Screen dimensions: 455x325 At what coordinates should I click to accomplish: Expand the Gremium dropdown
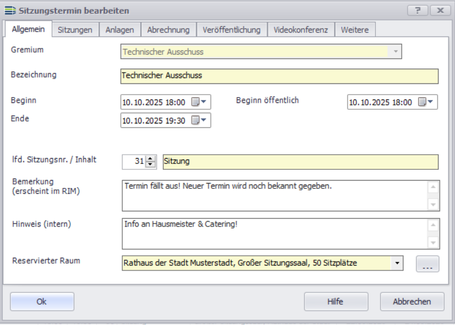pos(395,52)
